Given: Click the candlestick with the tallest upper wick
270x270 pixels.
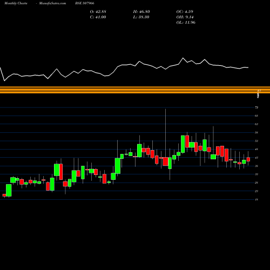Looking at the screenshot, I should click(x=165, y=161).
